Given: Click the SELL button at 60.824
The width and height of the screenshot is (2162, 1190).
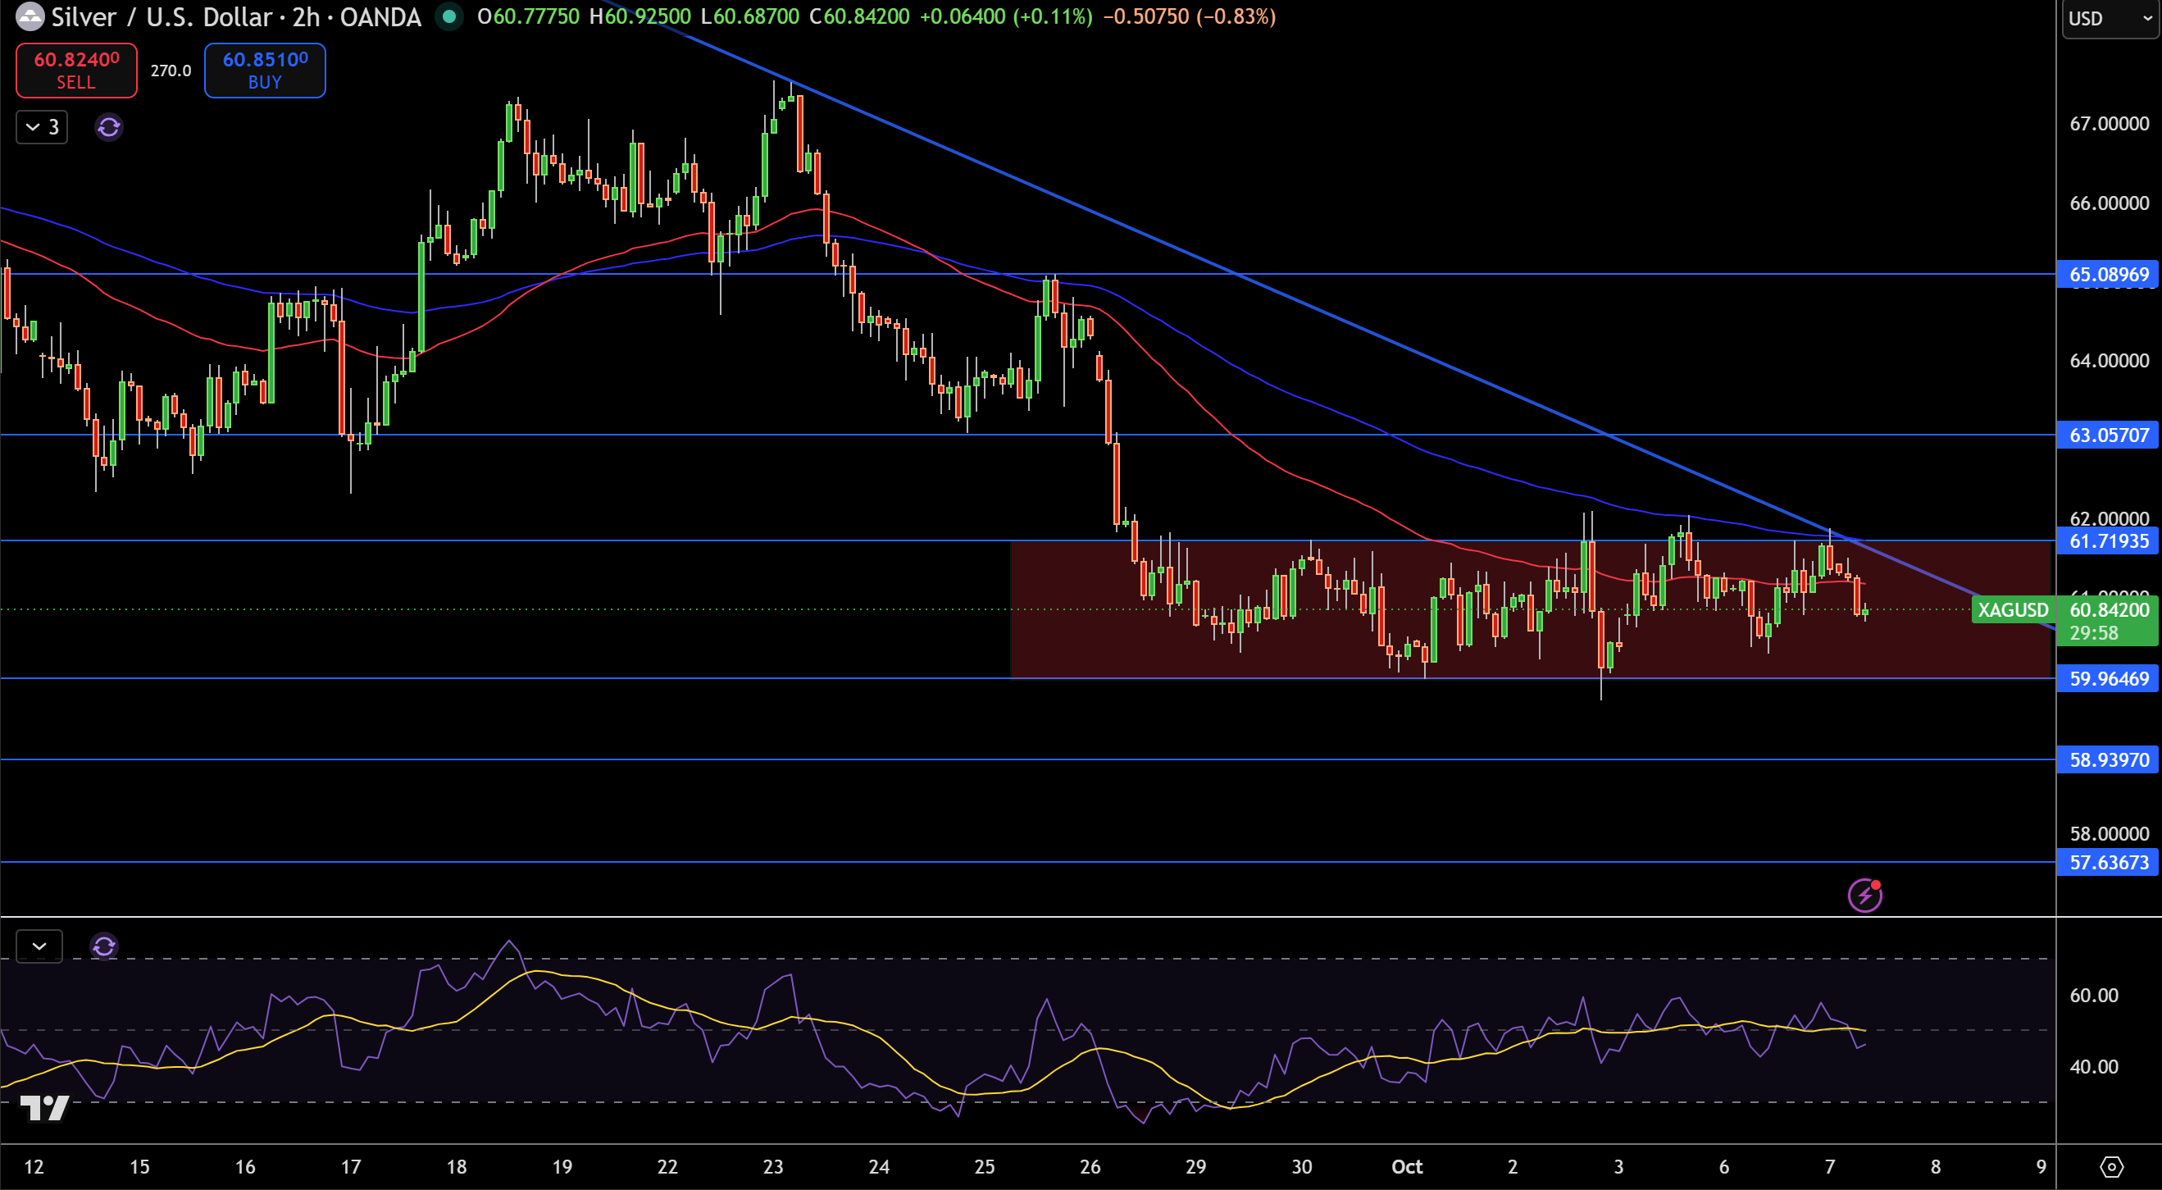Looking at the screenshot, I should click(76, 71).
